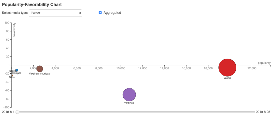
Task: Click the Vaksinasi text label under purple bubble
Action: point(129,103)
